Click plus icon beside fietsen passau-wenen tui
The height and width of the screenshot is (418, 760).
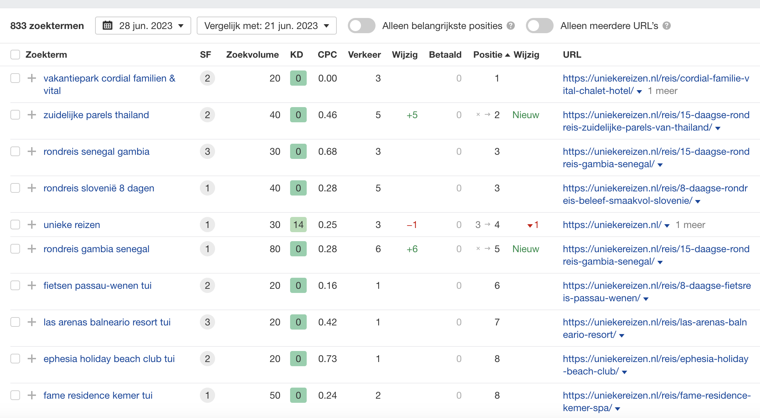(x=32, y=285)
